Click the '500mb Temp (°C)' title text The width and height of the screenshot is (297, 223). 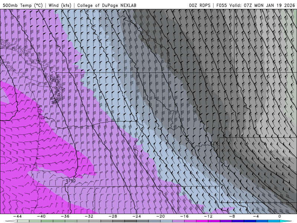(23, 5)
